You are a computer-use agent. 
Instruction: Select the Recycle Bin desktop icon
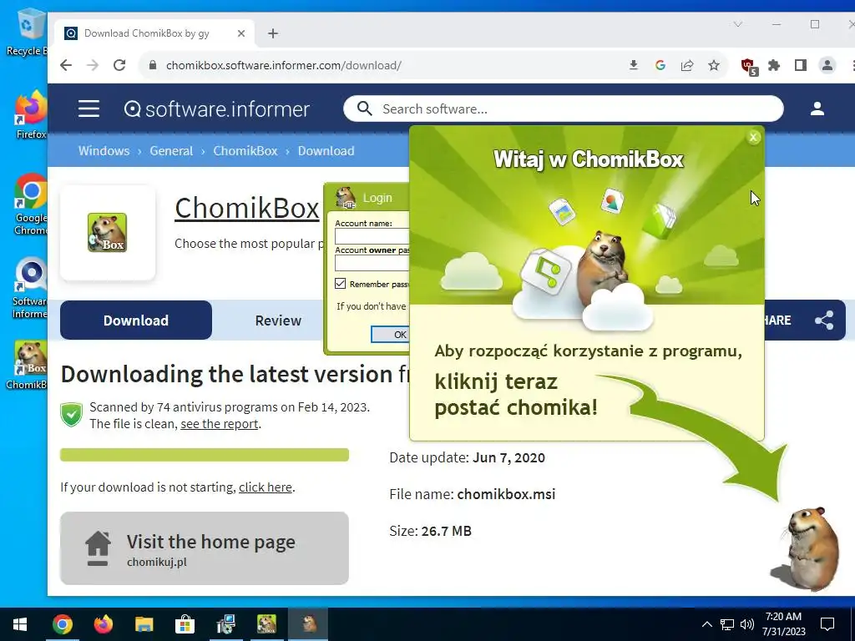tap(28, 33)
